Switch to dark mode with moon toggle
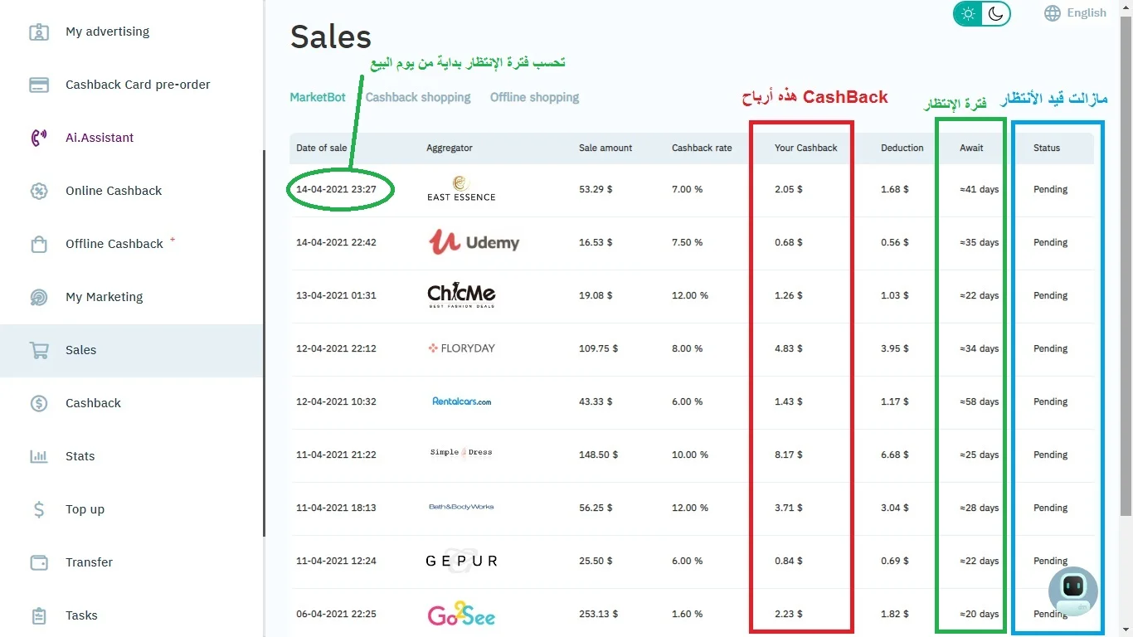 tap(995, 13)
